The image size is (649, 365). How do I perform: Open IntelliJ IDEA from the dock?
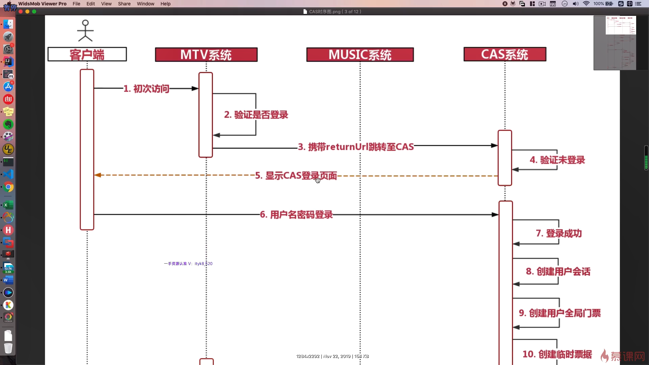pyautogui.click(x=8, y=62)
